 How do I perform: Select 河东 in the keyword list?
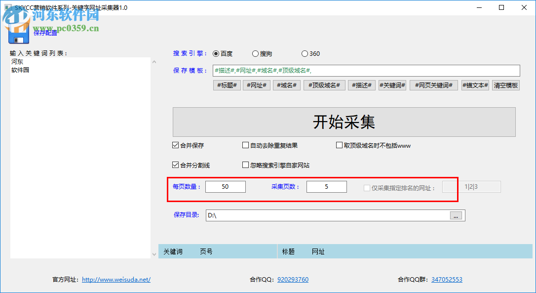click(x=16, y=61)
